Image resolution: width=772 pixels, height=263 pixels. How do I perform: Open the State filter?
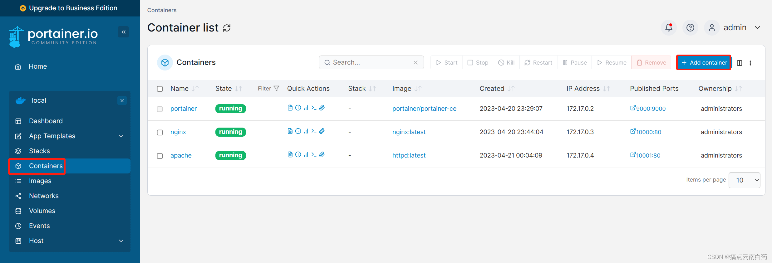click(268, 89)
